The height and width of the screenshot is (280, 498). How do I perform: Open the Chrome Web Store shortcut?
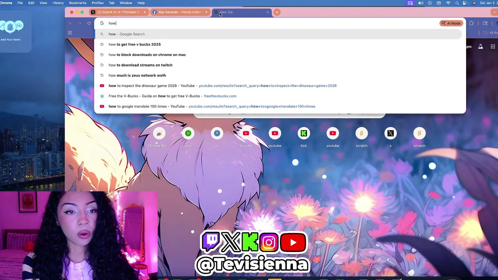159,137
